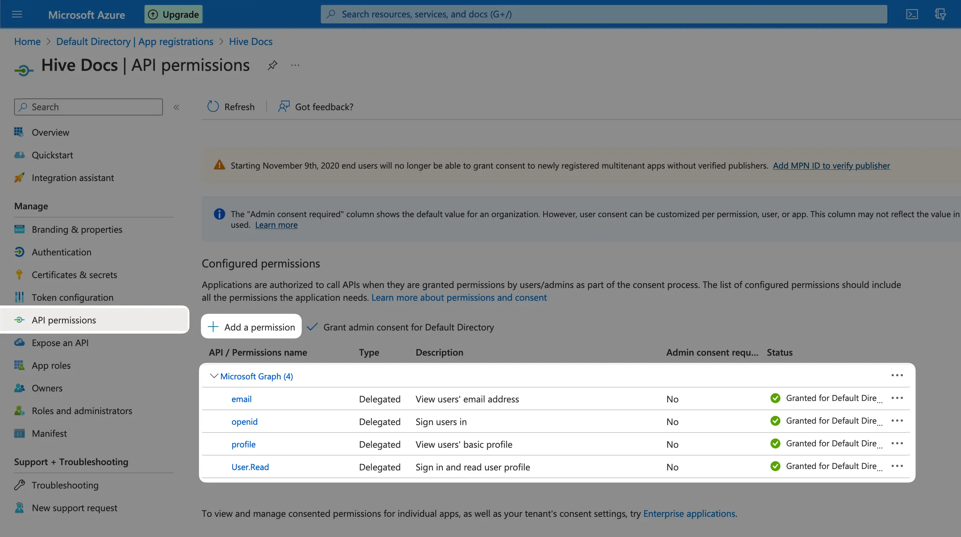The height and width of the screenshot is (537, 961).
Task: Open Cloud Shell from the top bar
Action: pyautogui.click(x=912, y=14)
